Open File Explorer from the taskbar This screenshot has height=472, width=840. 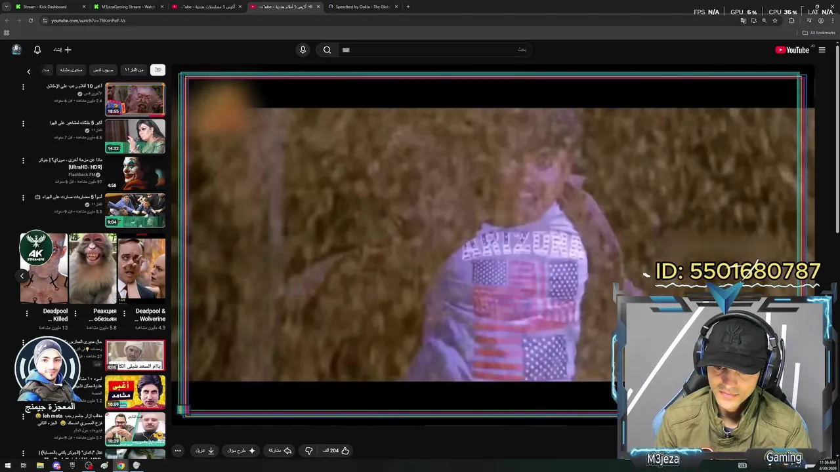(x=40, y=465)
